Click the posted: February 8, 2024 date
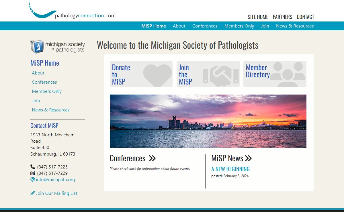Viewport: 344px width, 212px height. pyautogui.click(x=230, y=176)
